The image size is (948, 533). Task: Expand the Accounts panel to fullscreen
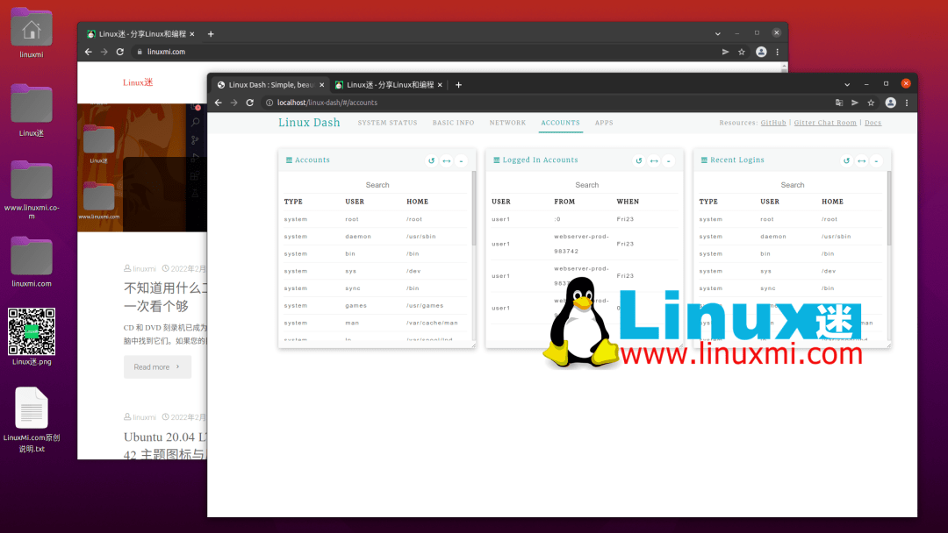pos(446,160)
